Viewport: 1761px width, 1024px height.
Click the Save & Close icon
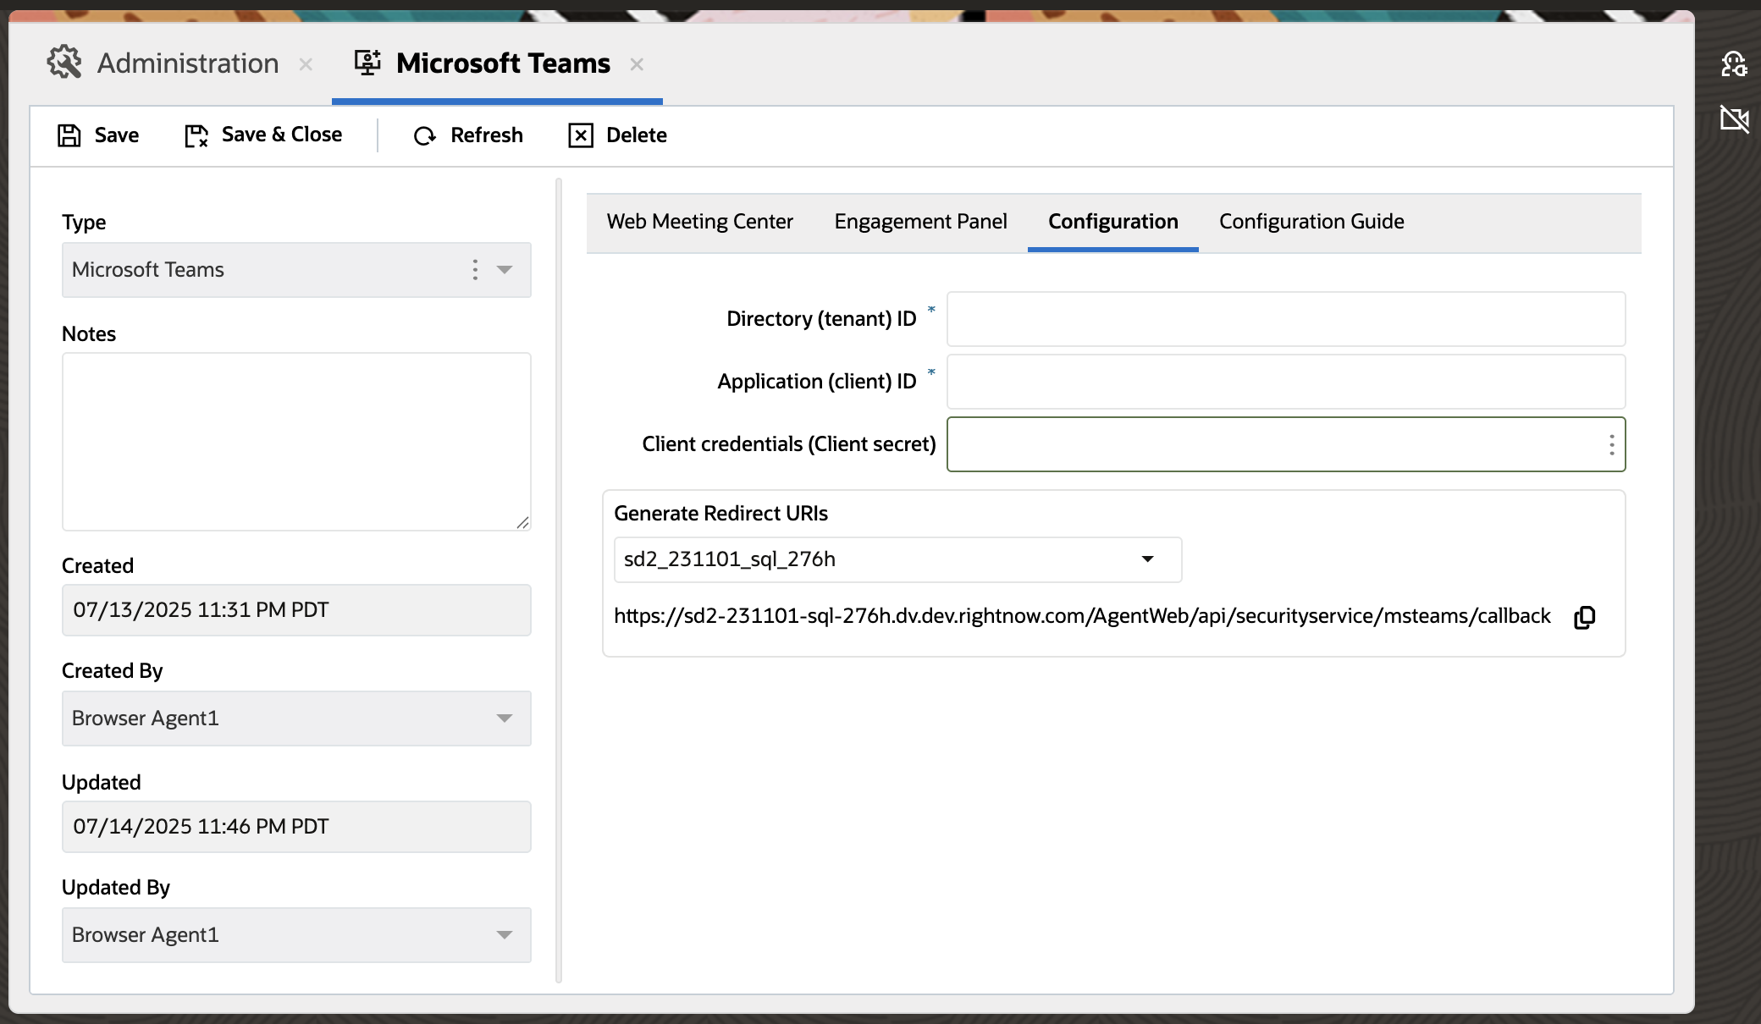[x=194, y=135]
